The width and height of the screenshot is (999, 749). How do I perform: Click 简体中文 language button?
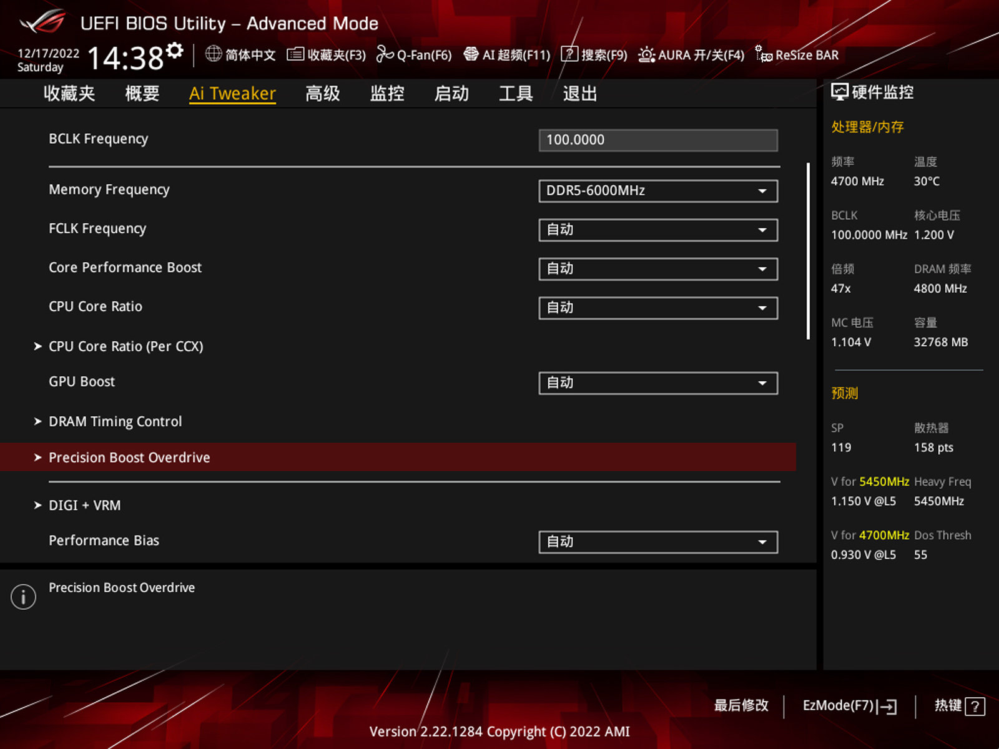click(250, 55)
